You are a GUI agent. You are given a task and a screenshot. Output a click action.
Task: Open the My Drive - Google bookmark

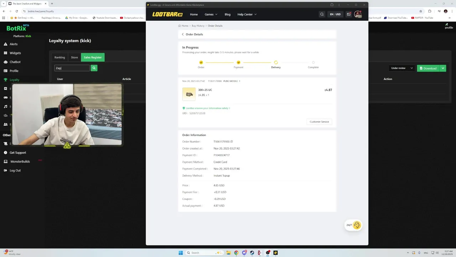[x=77, y=17]
